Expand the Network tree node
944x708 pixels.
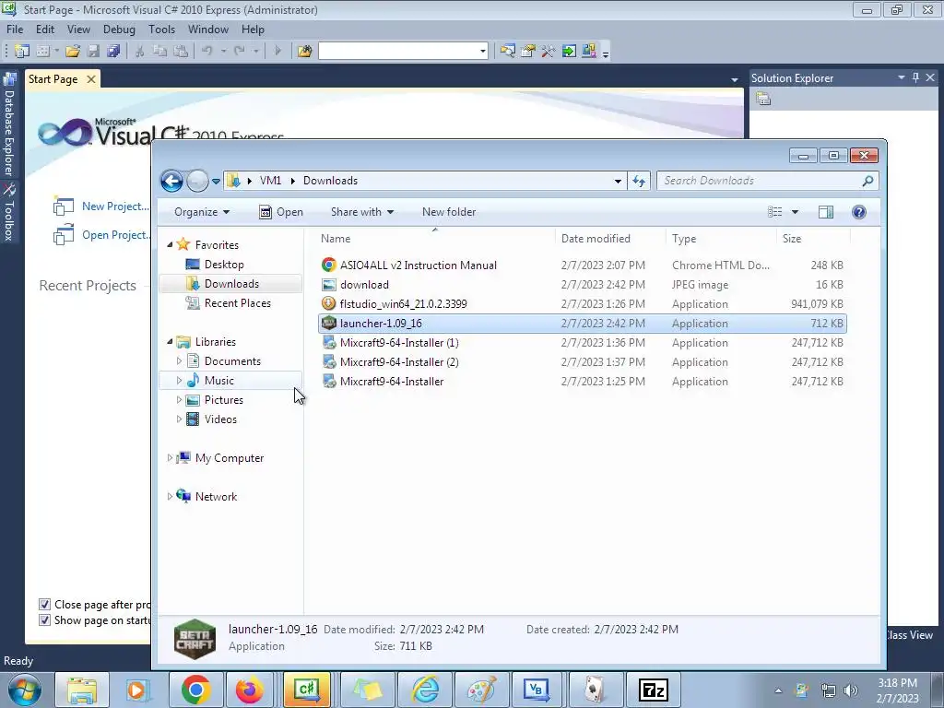coord(170,497)
